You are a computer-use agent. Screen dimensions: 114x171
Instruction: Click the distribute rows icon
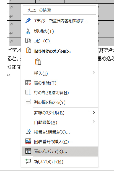[28, 92]
